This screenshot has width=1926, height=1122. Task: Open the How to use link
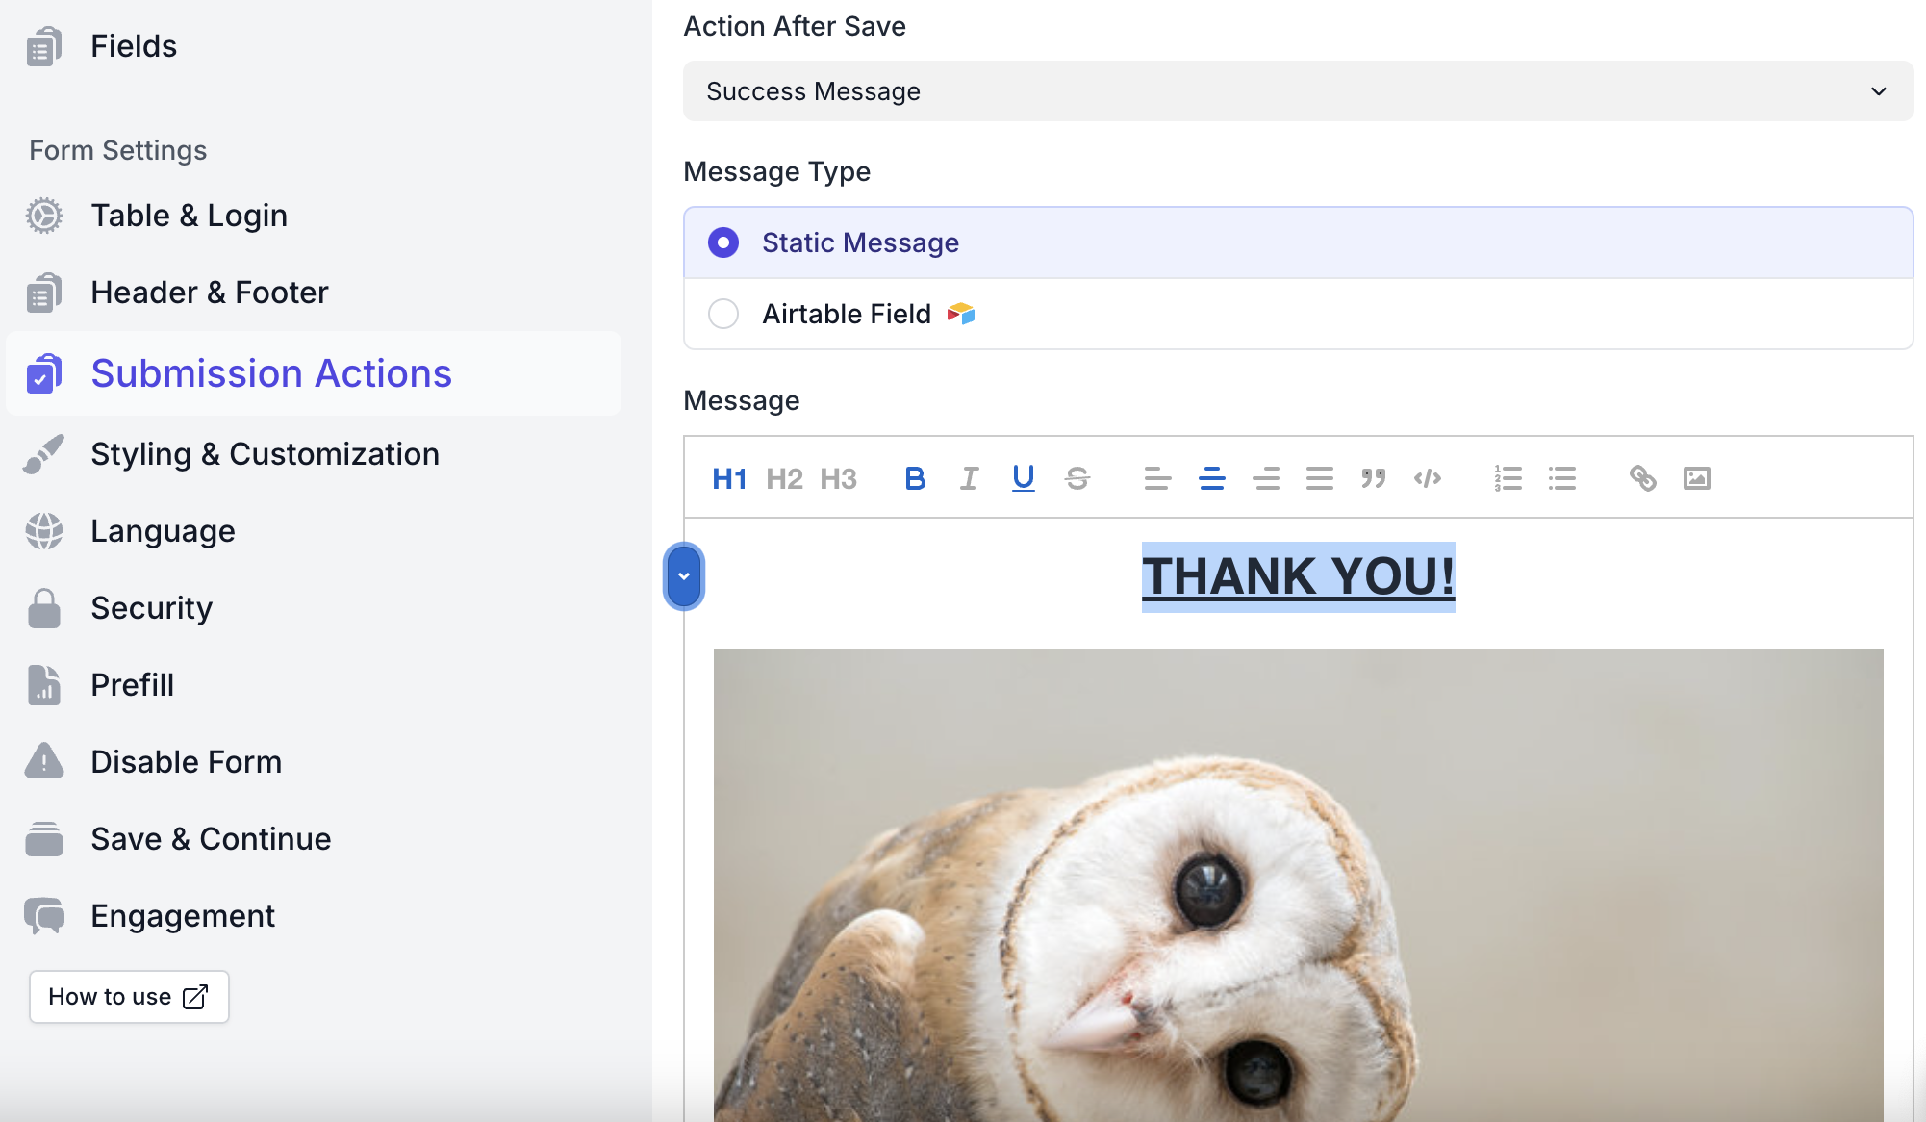pos(129,997)
